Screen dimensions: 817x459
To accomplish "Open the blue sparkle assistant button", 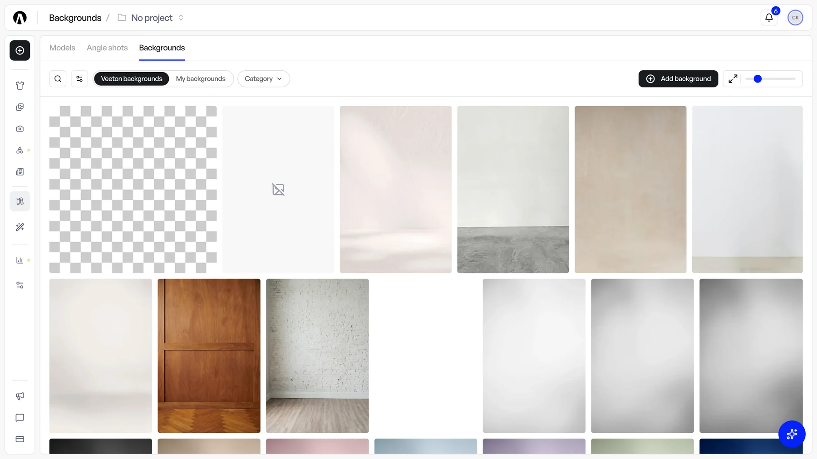I will [x=792, y=434].
